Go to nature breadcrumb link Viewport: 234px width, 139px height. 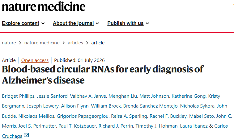pyautogui.click(x=9, y=43)
